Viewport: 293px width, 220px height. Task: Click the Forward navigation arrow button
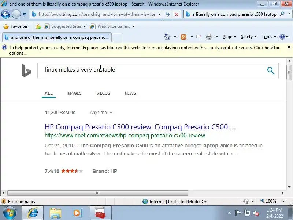click(16, 14)
